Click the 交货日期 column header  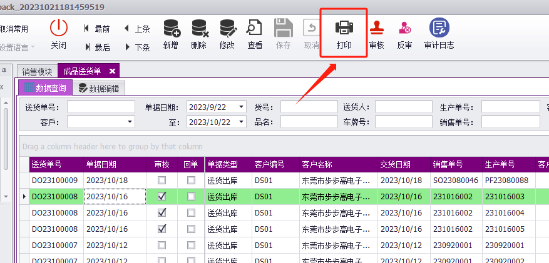click(404, 164)
